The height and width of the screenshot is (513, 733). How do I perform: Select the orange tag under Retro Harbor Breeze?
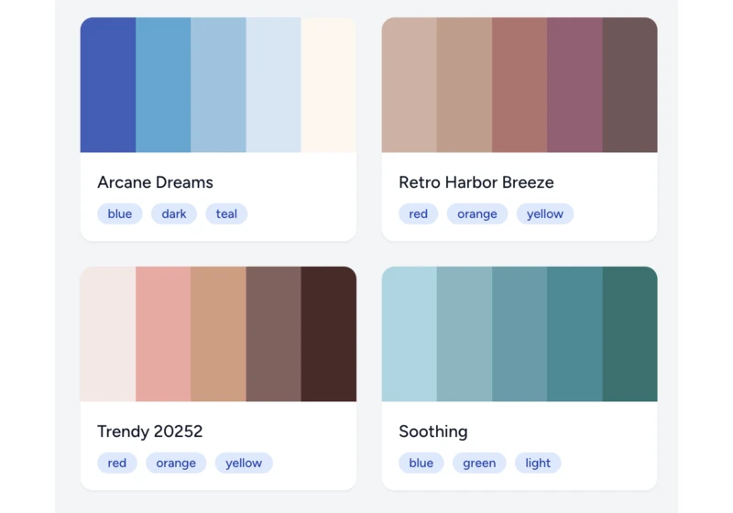click(477, 213)
